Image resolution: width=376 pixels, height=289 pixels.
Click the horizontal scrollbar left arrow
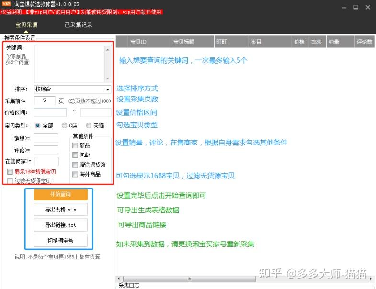tap(119, 278)
